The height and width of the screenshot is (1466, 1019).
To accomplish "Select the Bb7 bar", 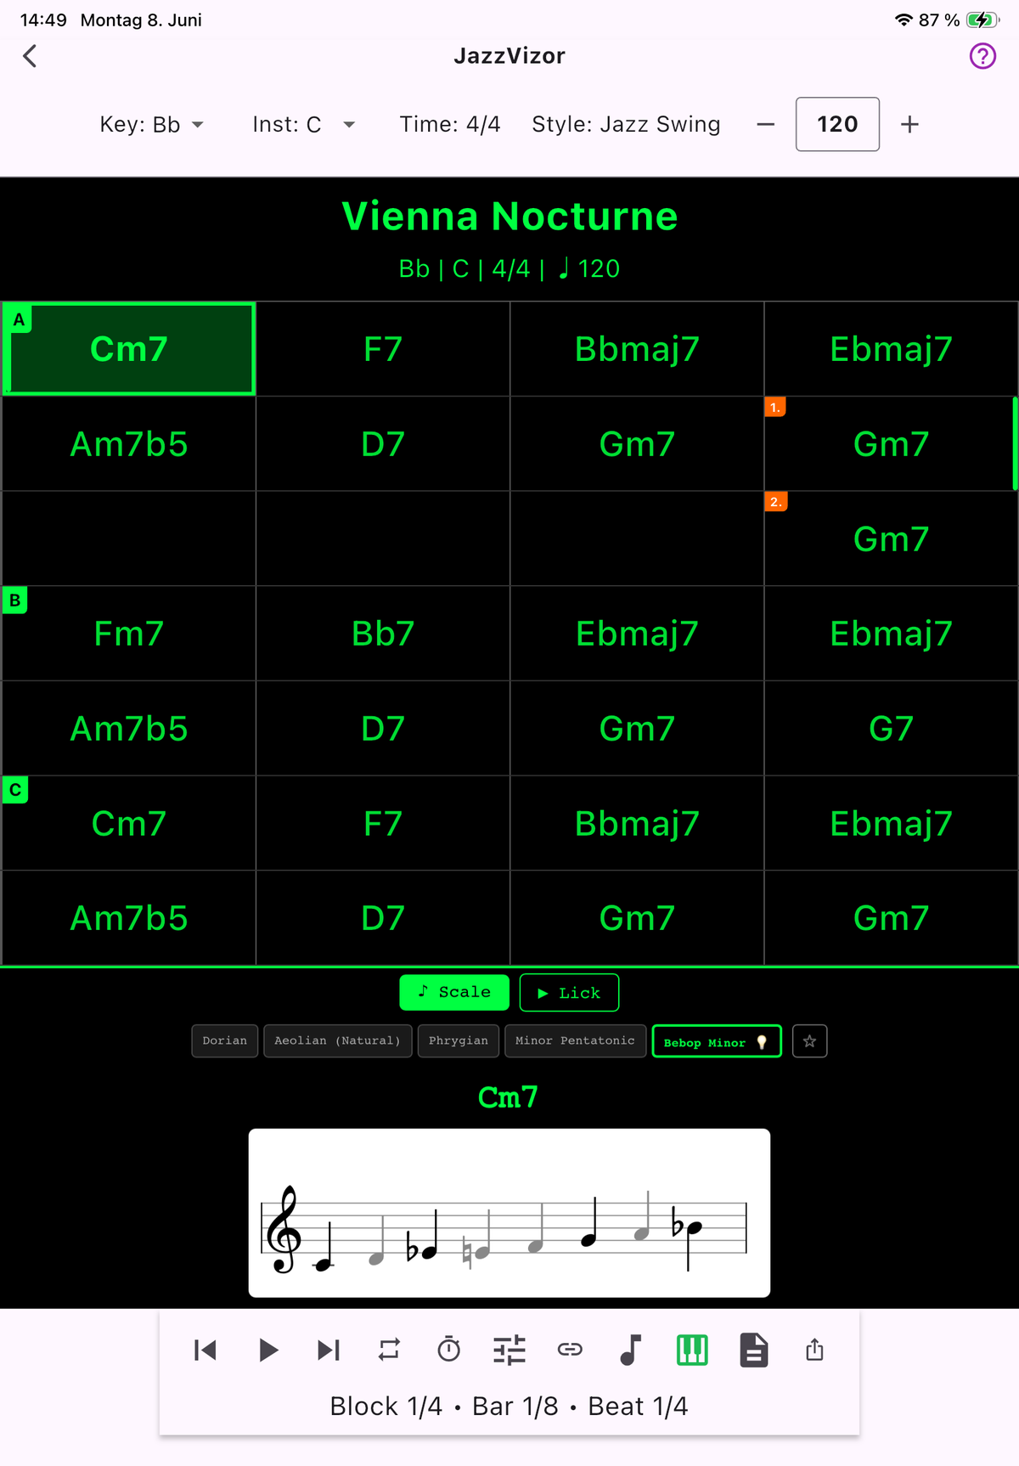I will coord(383,634).
